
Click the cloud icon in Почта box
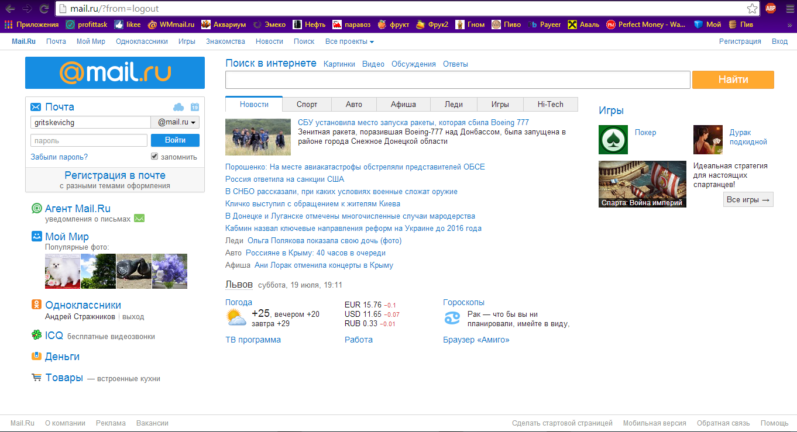178,107
